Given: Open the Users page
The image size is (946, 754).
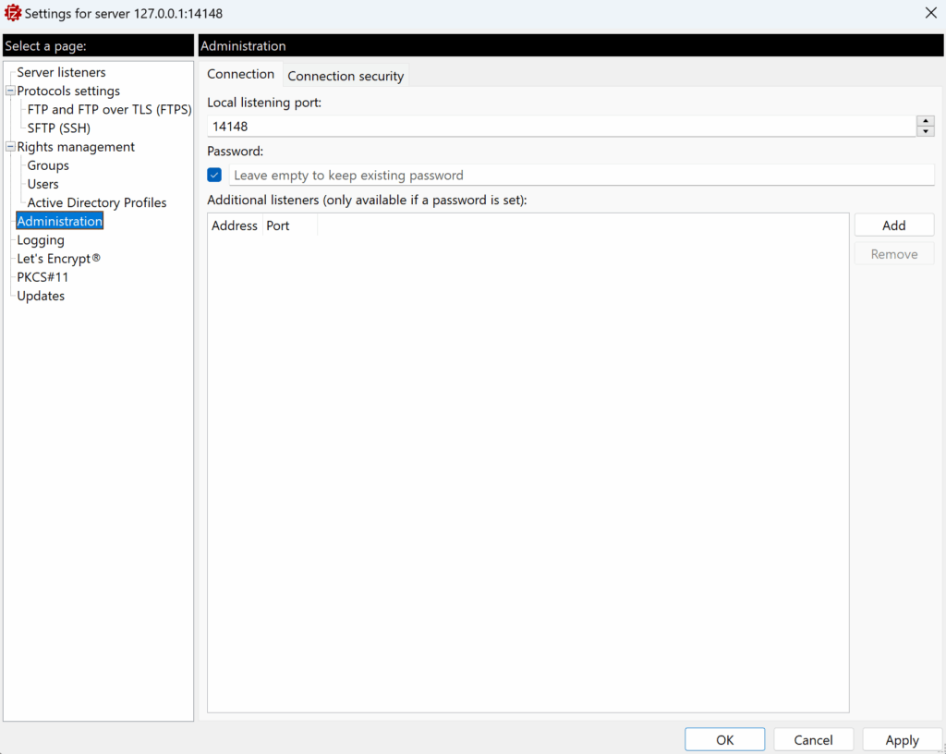Looking at the screenshot, I should pos(42,184).
